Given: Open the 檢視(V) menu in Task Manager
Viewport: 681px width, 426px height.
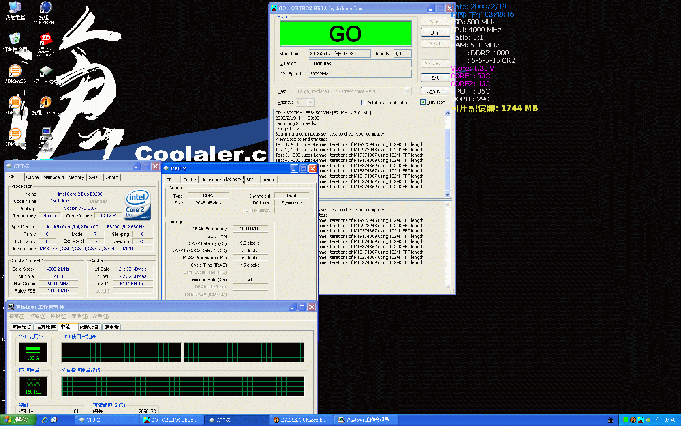Looking at the screenshot, I should point(58,316).
